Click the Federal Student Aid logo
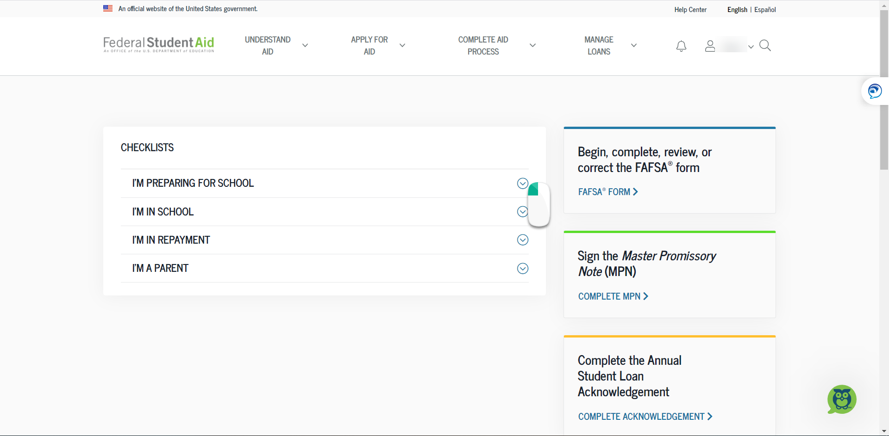Image resolution: width=889 pixels, height=436 pixels. 158,44
